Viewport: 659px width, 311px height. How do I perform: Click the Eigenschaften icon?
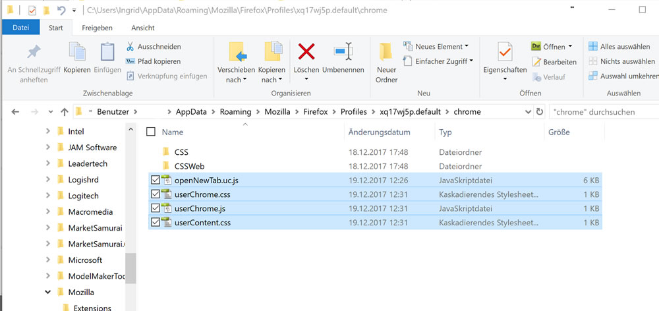505,51
